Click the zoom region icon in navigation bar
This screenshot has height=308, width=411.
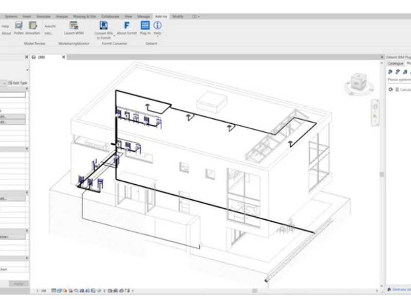pyautogui.click(x=376, y=117)
